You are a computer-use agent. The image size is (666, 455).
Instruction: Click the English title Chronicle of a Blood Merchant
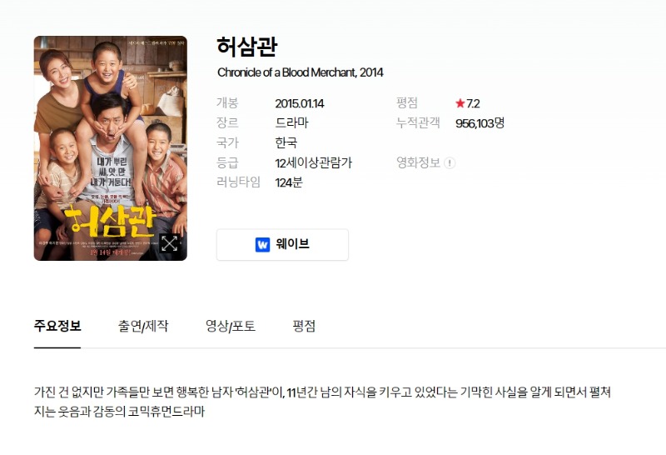pos(287,72)
